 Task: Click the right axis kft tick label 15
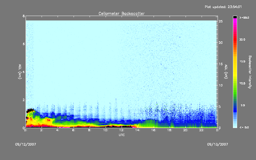[221, 64]
